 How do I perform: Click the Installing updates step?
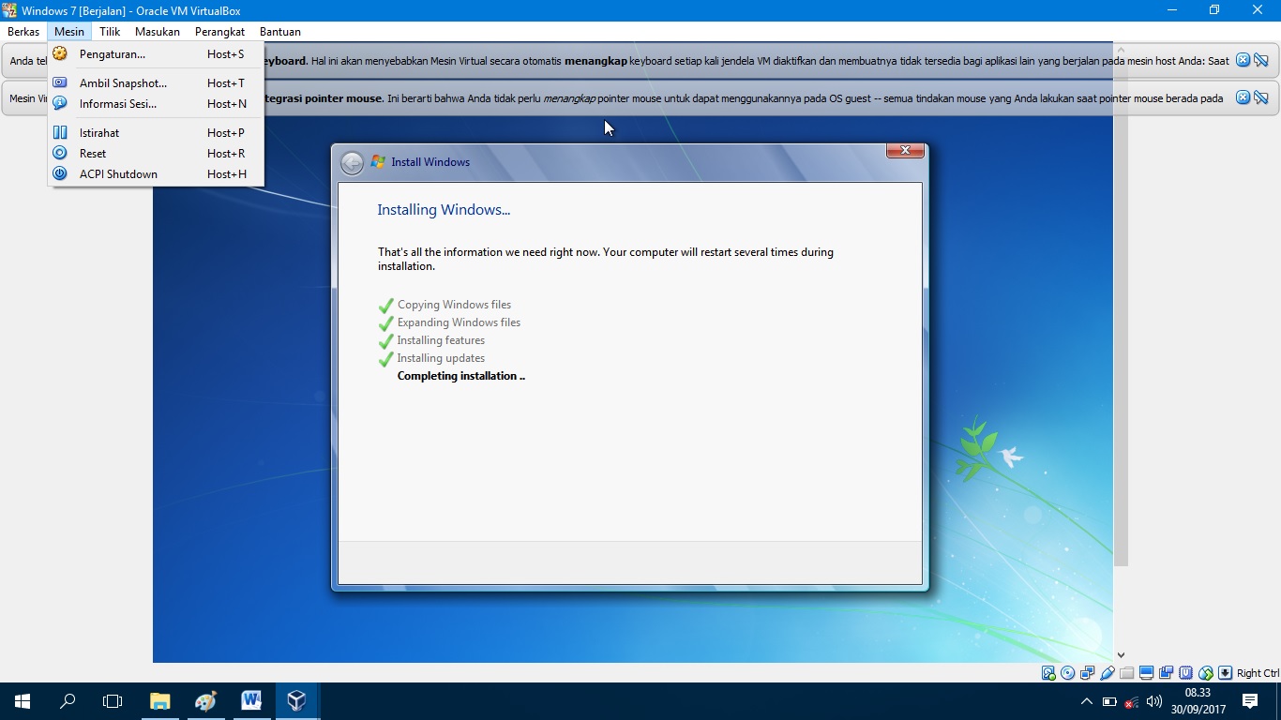[x=441, y=358]
